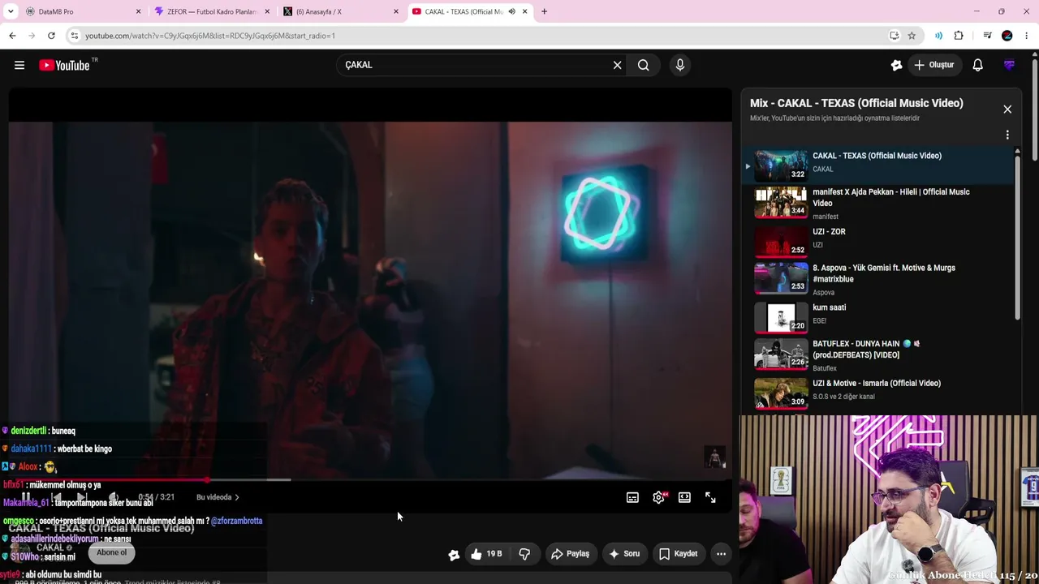This screenshot has width=1039, height=584.
Task: Open more actions under the video
Action: [721, 554]
